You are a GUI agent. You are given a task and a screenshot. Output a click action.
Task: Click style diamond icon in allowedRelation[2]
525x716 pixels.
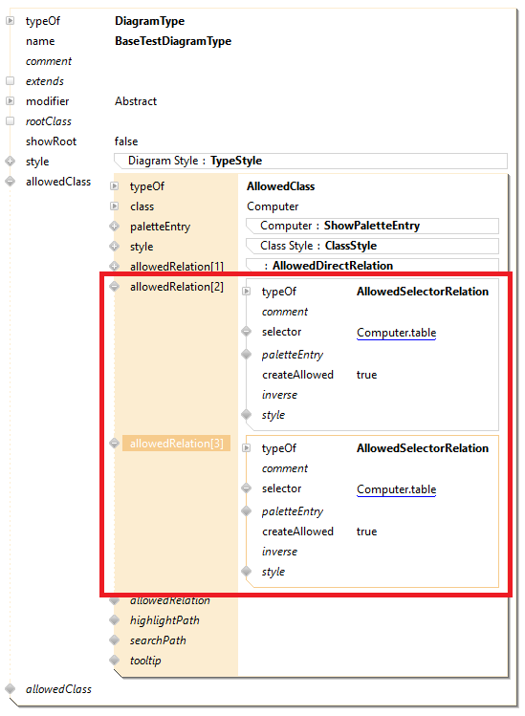(x=247, y=415)
